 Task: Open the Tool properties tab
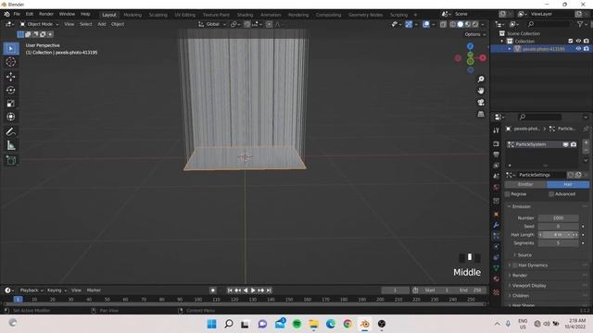pyautogui.click(x=497, y=130)
